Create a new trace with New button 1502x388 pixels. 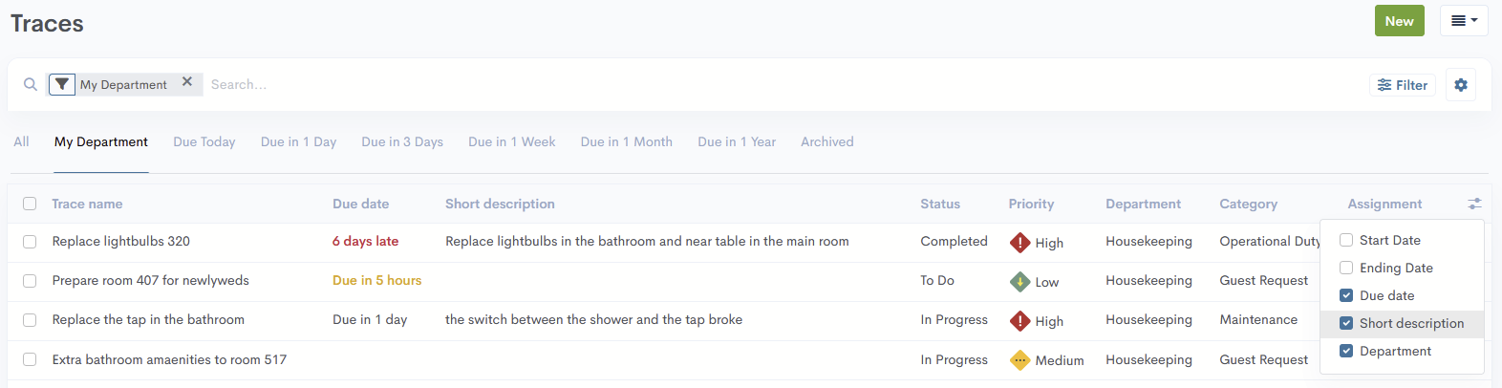click(x=1399, y=21)
